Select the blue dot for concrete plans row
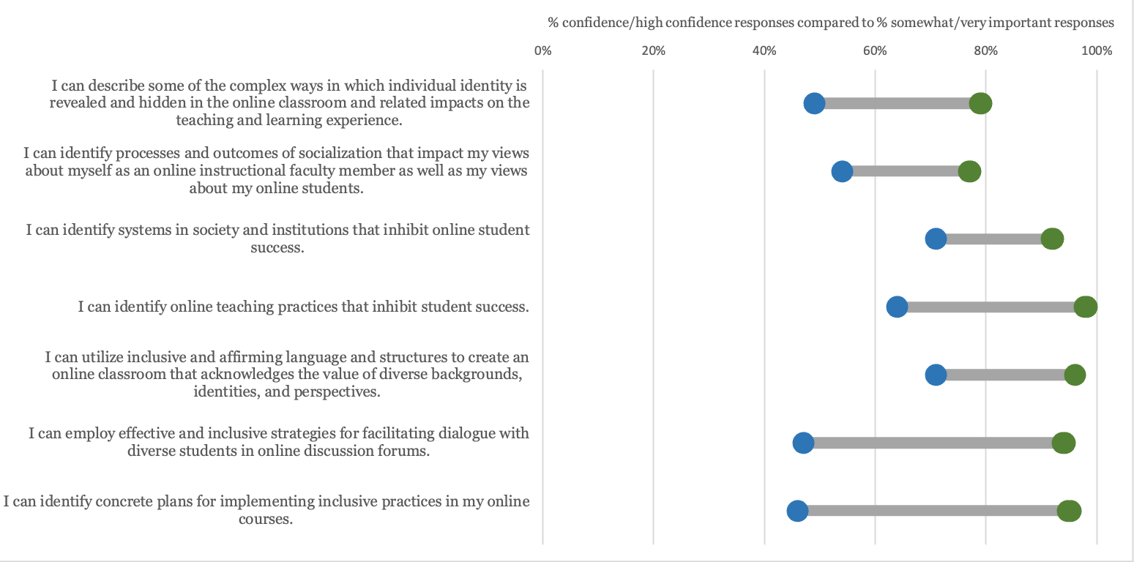 click(x=797, y=511)
